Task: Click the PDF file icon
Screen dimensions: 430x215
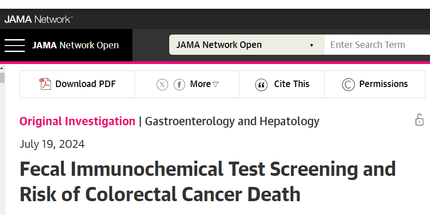Action: click(x=45, y=84)
